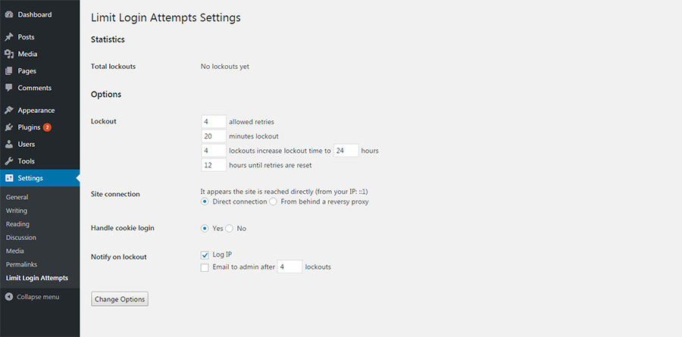Screen dimensions: 682x337
Task: Uncheck the Log IP checkbox
Action: click(205, 254)
